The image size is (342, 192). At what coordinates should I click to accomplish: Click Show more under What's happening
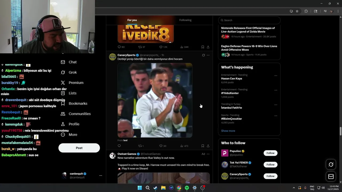pyautogui.click(x=228, y=131)
